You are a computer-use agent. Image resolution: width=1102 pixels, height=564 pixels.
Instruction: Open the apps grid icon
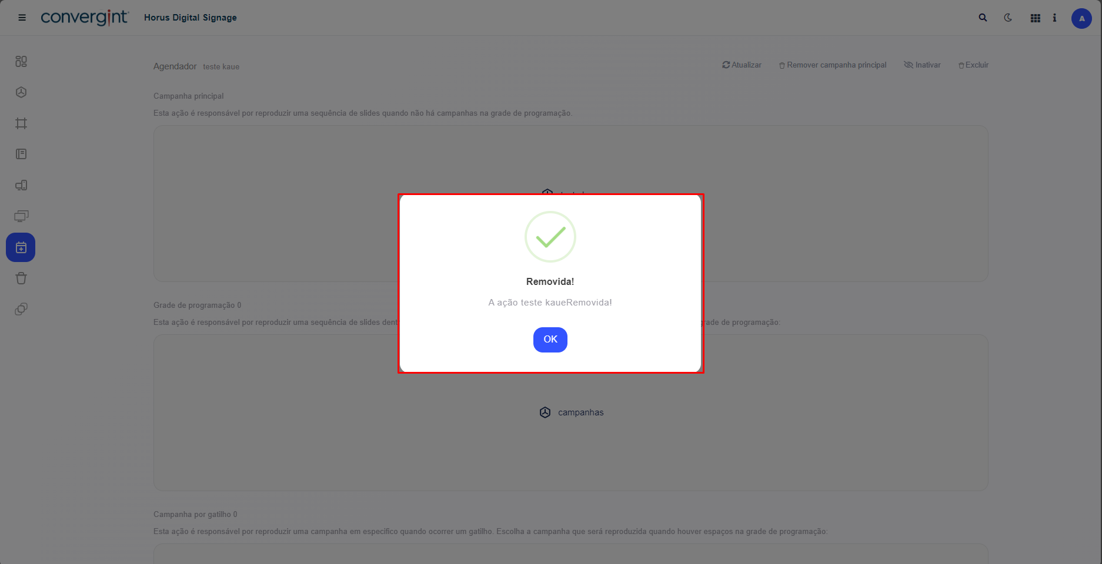click(1036, 18)
